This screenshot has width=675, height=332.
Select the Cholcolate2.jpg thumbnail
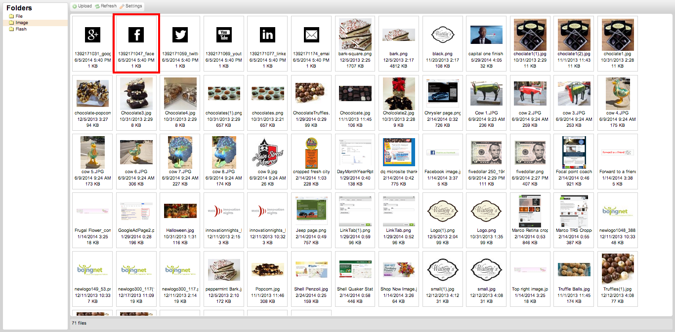coord(399,103)
